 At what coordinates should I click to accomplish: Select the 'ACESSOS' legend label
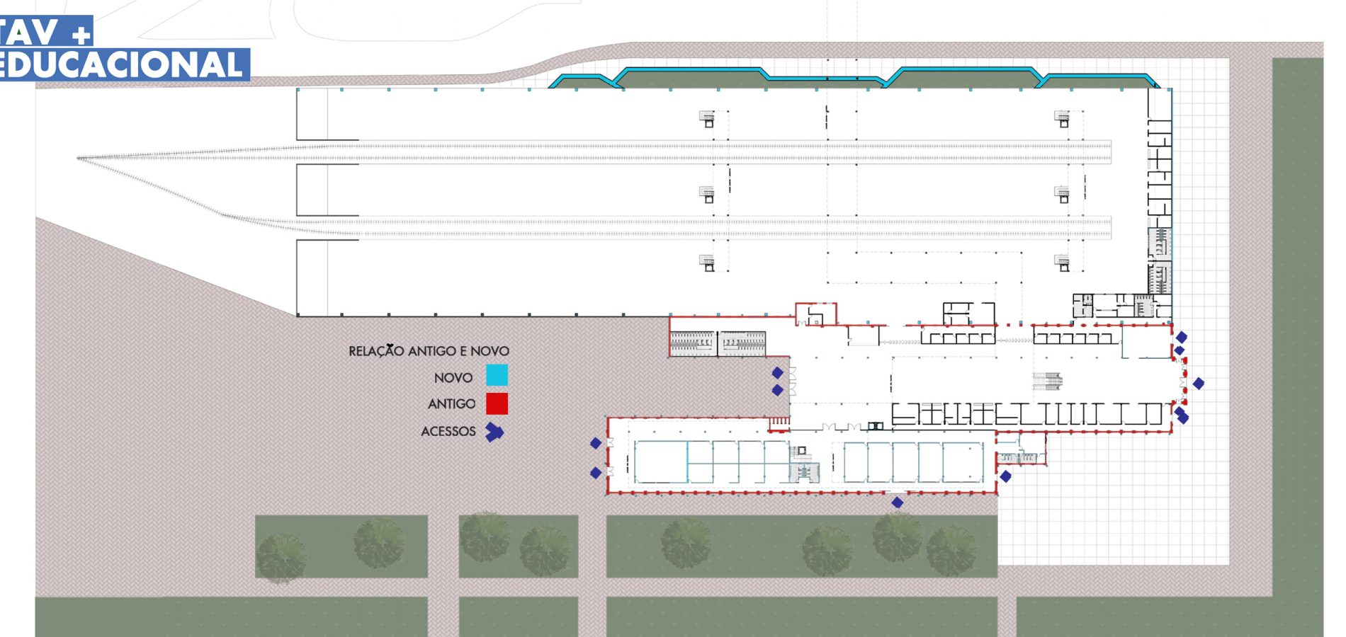448,431
